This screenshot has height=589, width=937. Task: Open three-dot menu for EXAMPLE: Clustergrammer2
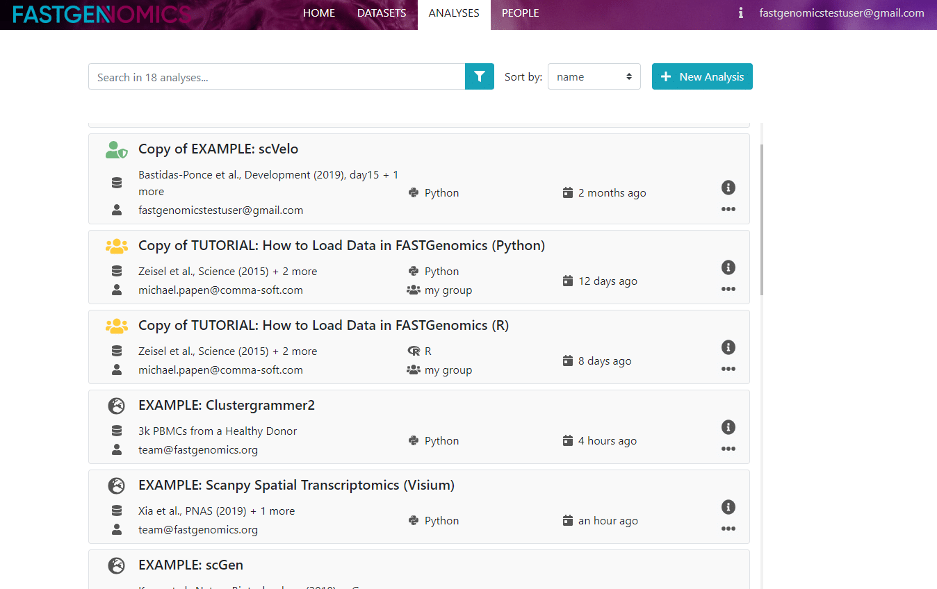[728, 449]
